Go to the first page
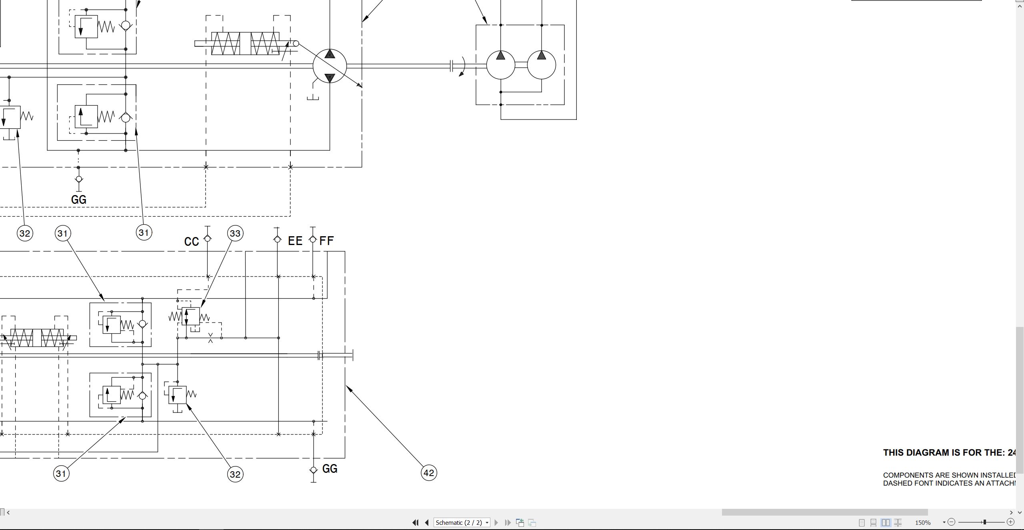This screenshot has width=1024, height=530. (415, 522)
